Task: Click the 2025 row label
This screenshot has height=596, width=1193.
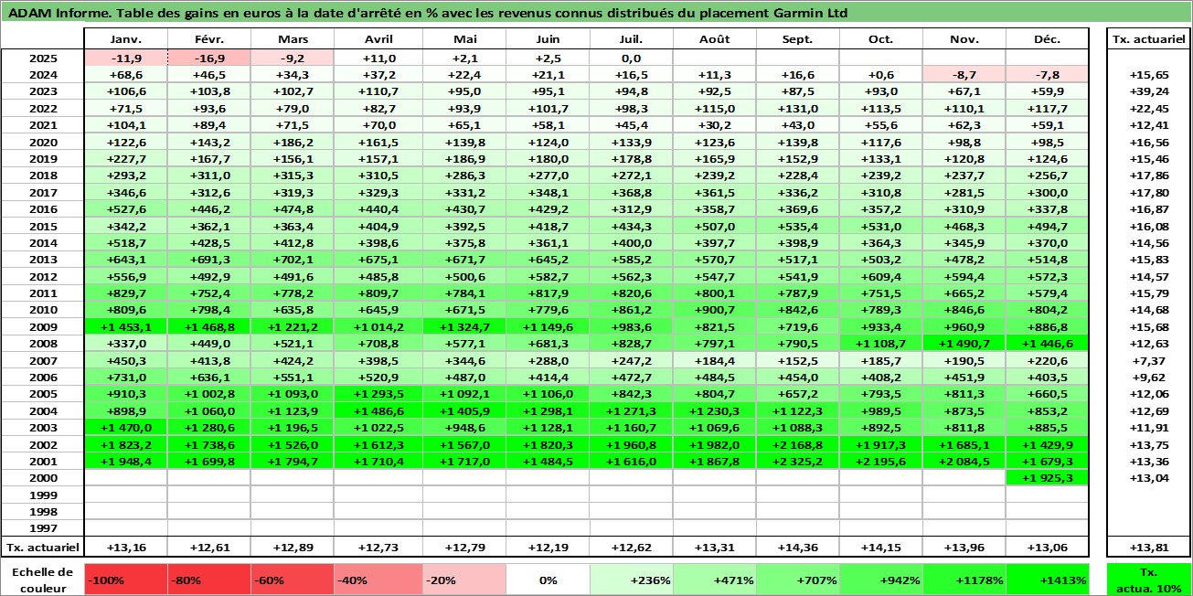Action: 43,58
